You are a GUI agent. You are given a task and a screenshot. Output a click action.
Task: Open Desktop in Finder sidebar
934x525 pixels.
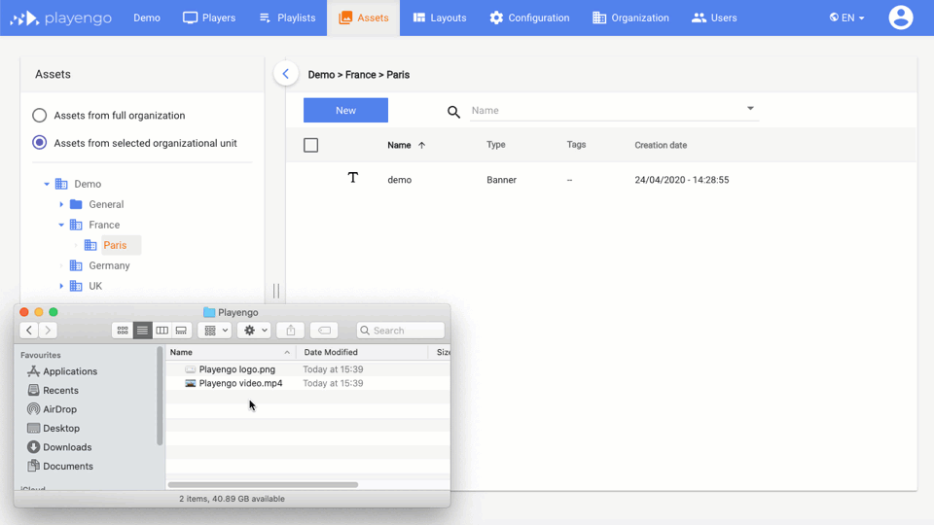point(53,429)
